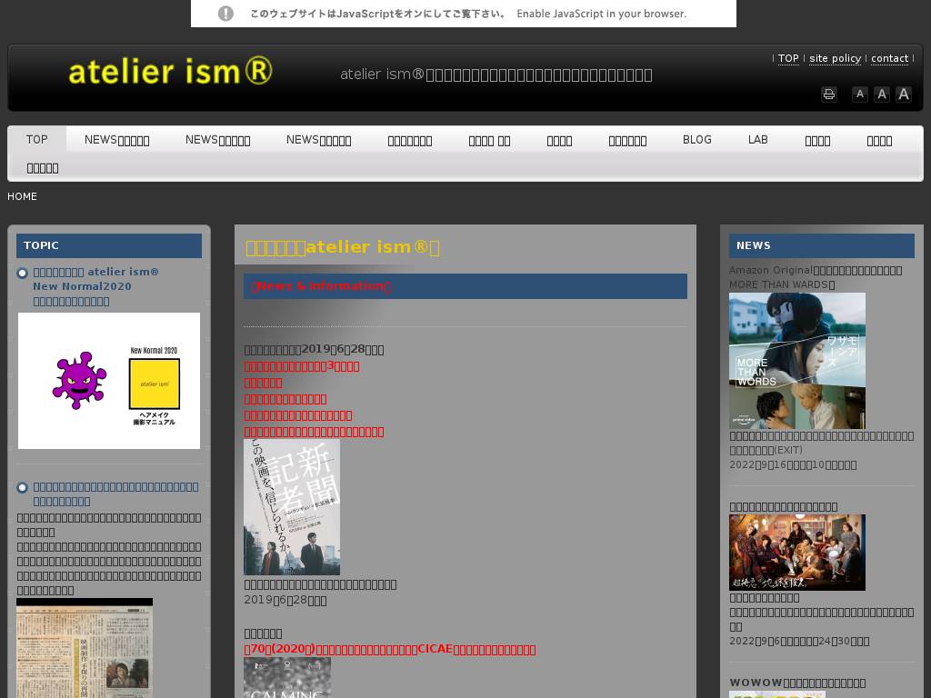Click the print page icon
This screenshot has height=698, width=931.
tap(828, 95)
